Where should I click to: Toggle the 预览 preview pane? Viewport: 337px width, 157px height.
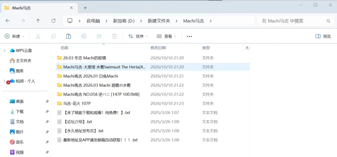323,36
